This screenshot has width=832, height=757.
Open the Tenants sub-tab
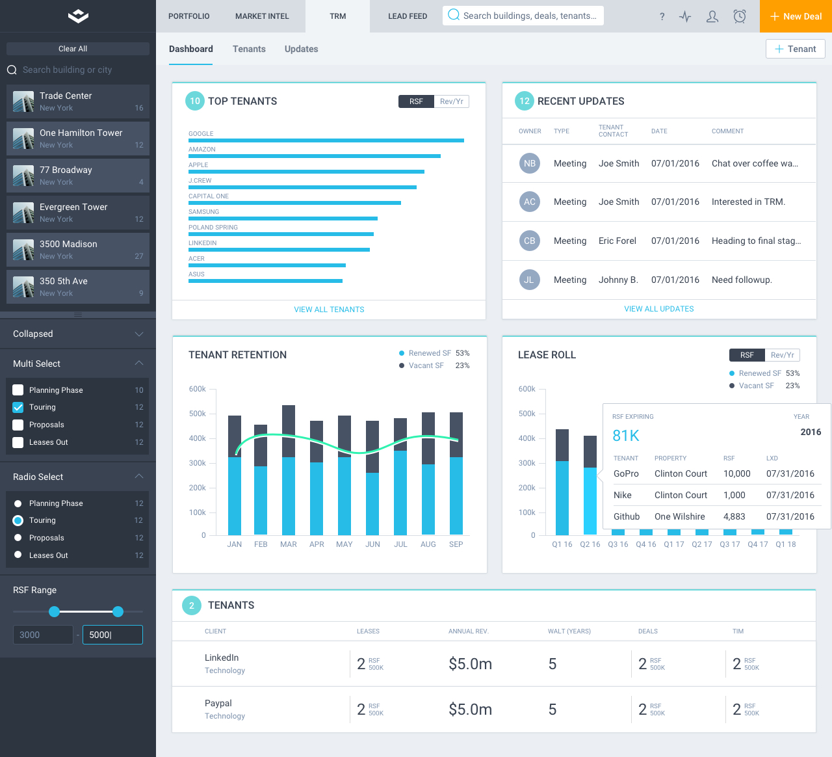[x=249, y=49]
